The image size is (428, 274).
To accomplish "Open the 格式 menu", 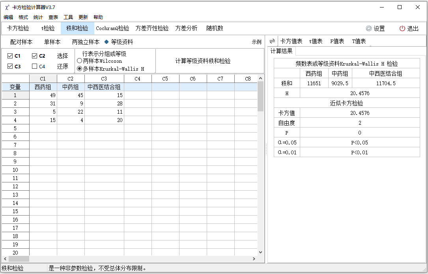I will (x=23, y=17).
